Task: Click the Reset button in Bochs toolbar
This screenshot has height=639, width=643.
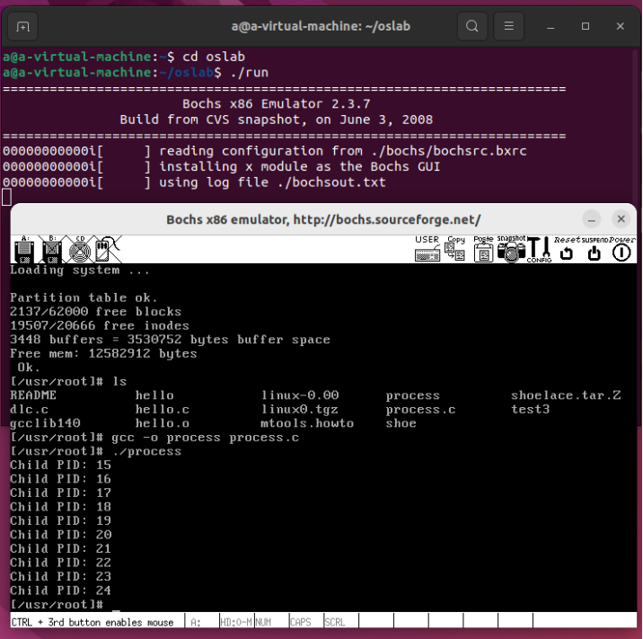Action: pos(567,249)
